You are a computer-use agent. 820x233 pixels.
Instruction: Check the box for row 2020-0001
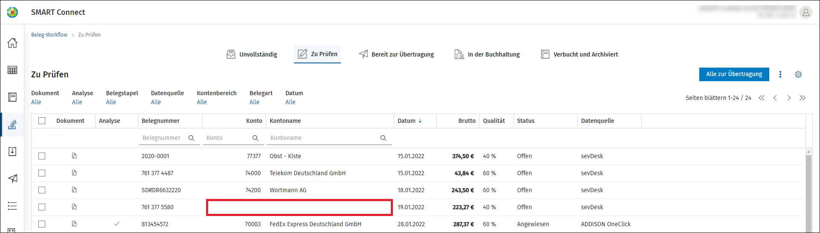(42, 156)
